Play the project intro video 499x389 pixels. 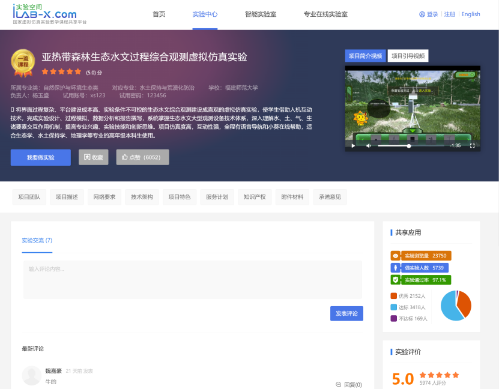(353, 145)
